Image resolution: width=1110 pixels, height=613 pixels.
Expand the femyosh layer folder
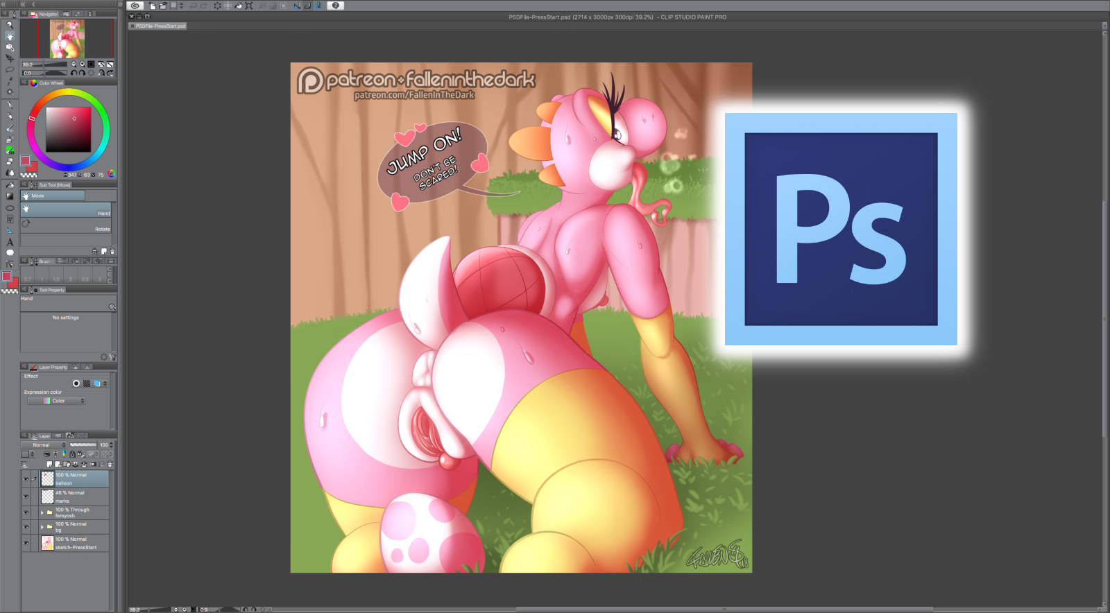(42, 512)
